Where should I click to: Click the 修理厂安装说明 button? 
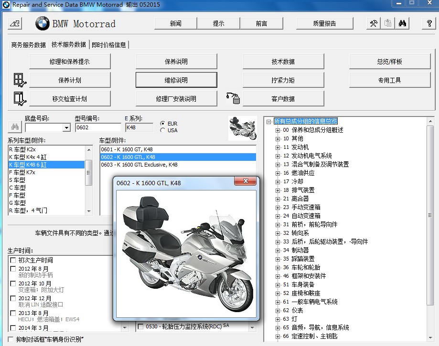pyautogui.click(x=176, y=98)
